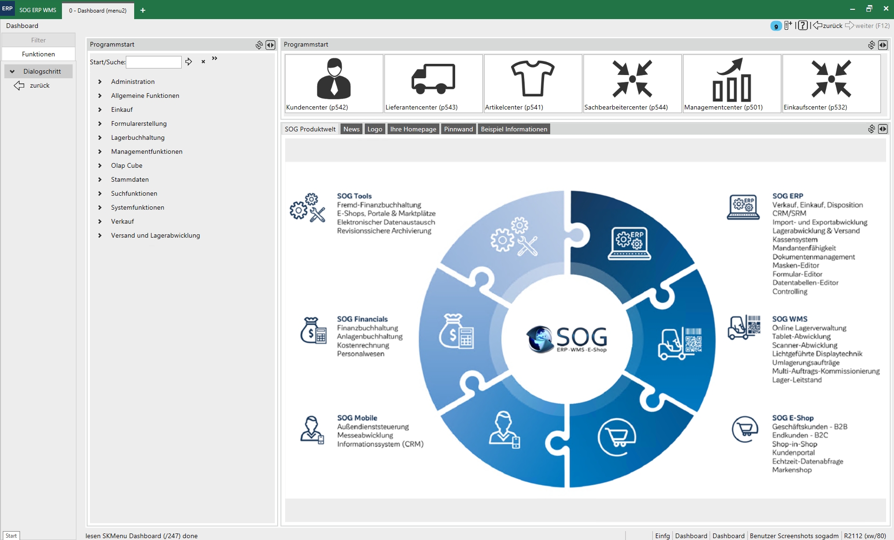Expand the Einkauf tree node
The height and width of the screenshot is (540, 894).
pos(100,109)
